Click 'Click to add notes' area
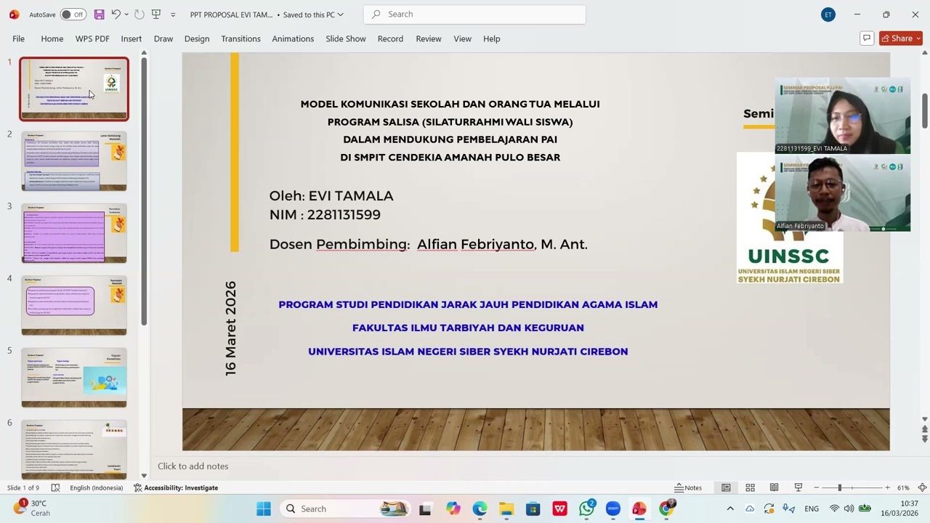This screenshot has width=930, height=523. click(193, 466)
